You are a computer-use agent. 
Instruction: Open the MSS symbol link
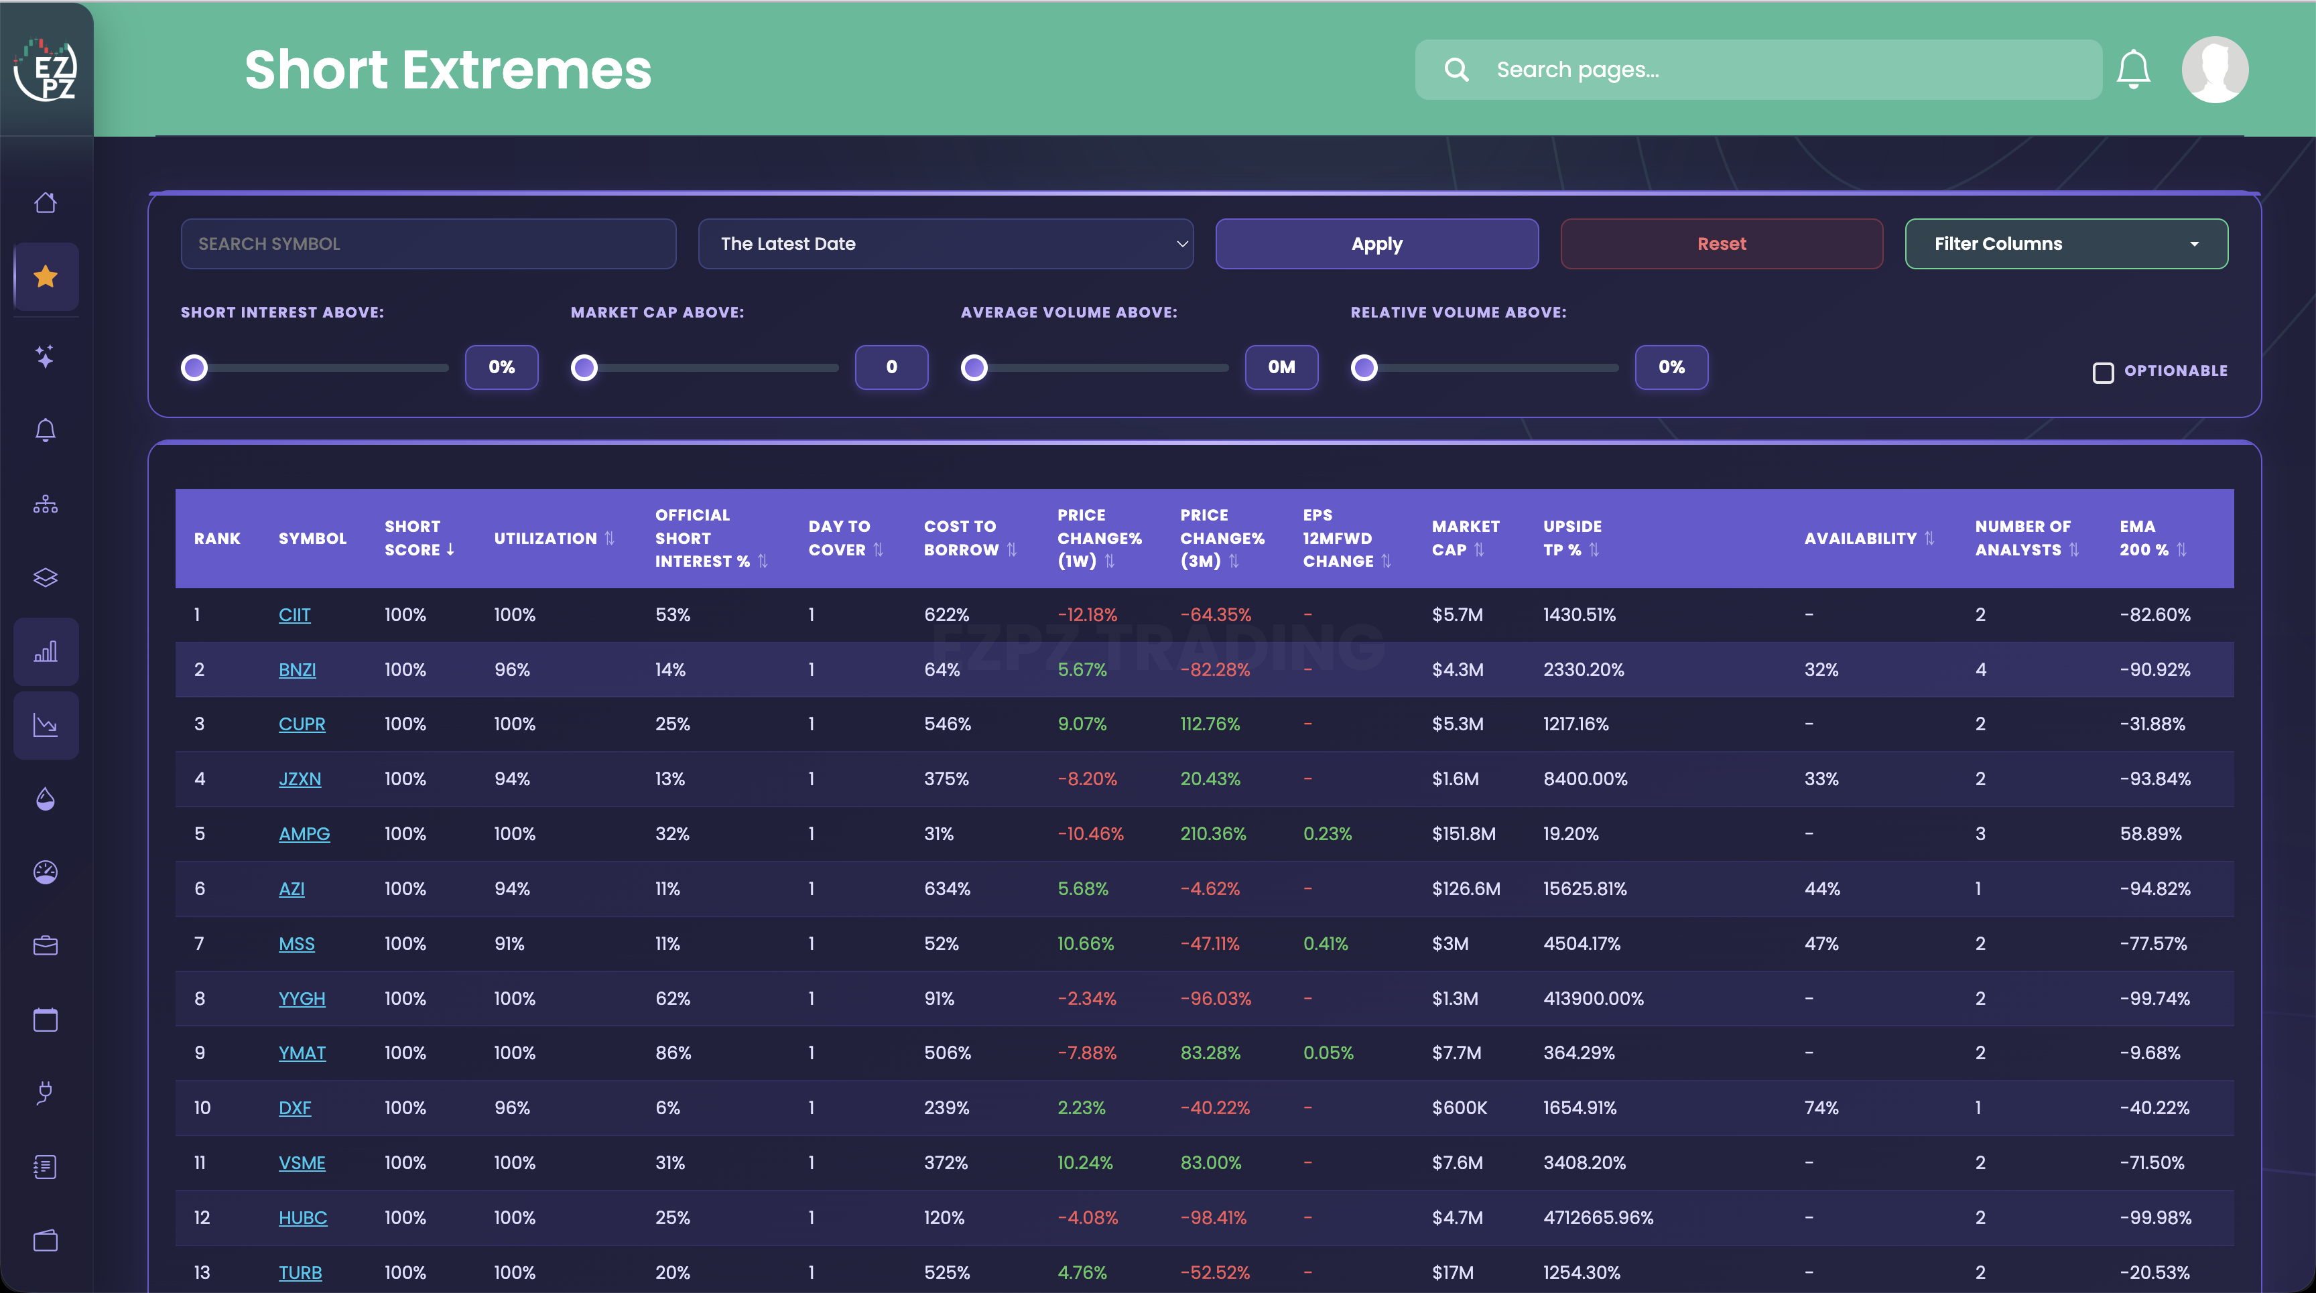tap(297, 943)
